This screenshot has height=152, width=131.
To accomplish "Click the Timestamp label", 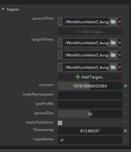I will click(x=43, y=130).
